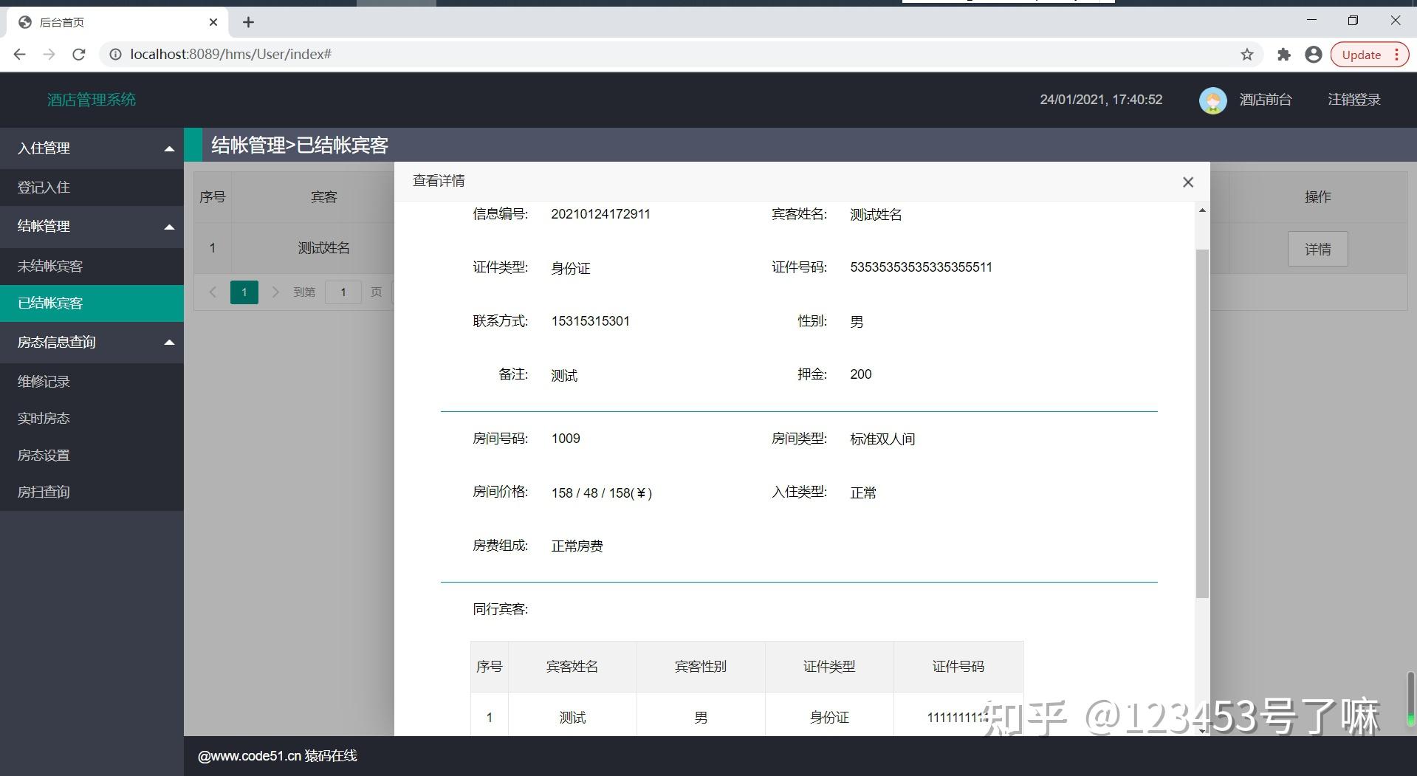
Task: Click the browser back arrow icon
Action: (19, 54)
